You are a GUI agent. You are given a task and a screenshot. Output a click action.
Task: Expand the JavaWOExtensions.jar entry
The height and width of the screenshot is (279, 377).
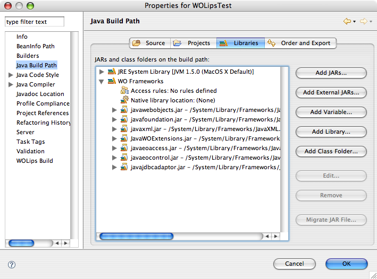click(x=114, y=138)
